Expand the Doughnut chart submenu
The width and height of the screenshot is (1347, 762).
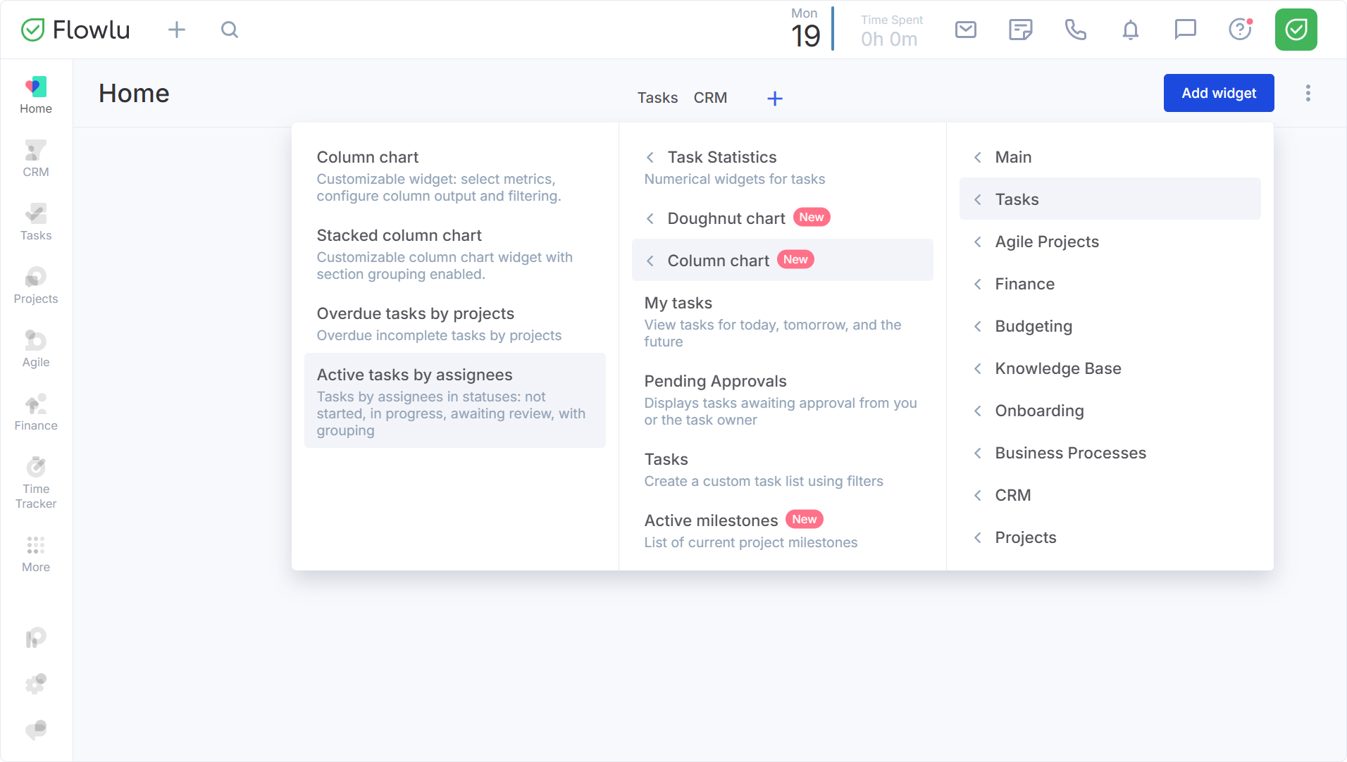point(726,218)
